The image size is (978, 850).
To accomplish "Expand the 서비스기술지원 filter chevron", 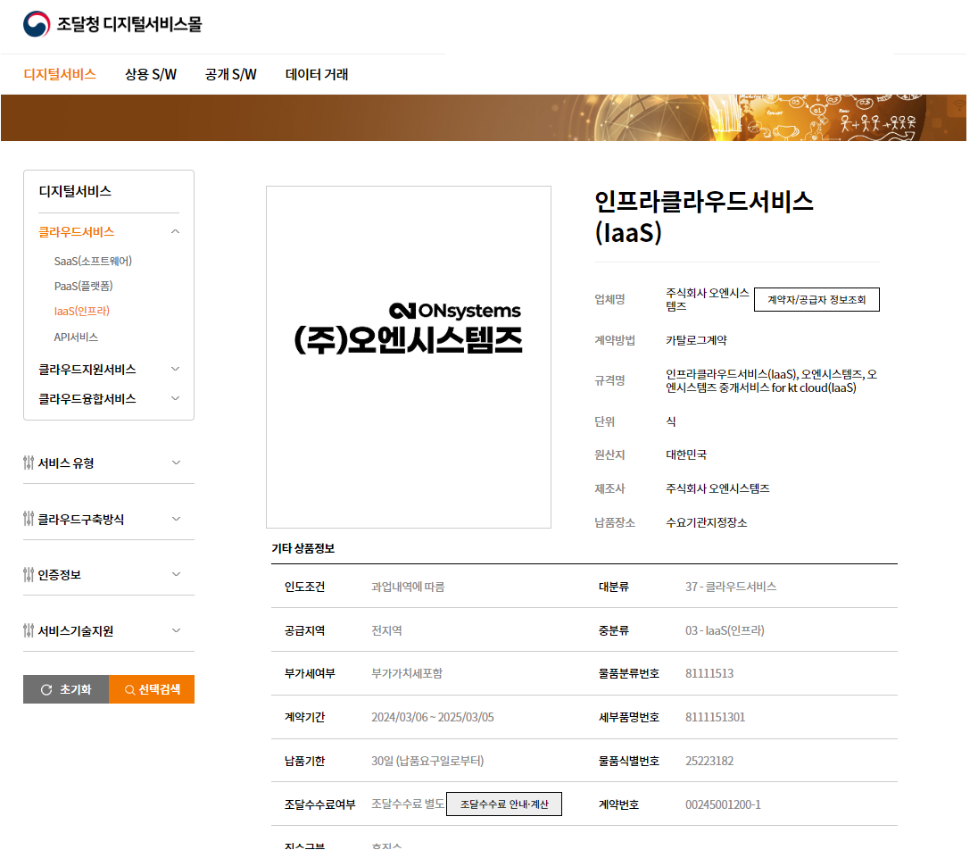I will [176, 630].
